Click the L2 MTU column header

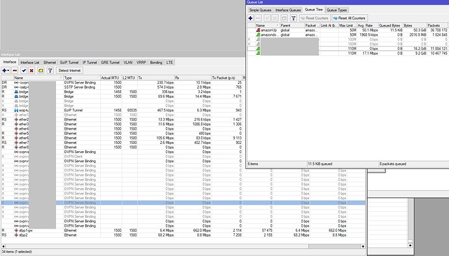[129, 78]
